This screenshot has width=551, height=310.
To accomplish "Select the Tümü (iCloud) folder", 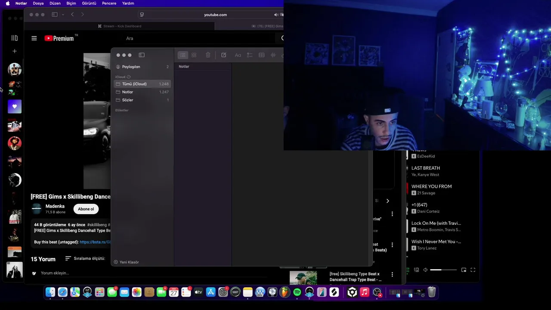I will tap(142, 84).
